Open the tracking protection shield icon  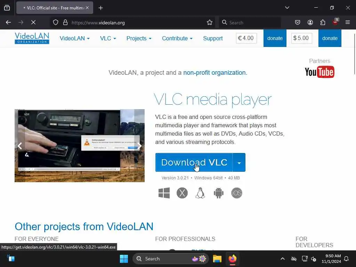(56, 23)
